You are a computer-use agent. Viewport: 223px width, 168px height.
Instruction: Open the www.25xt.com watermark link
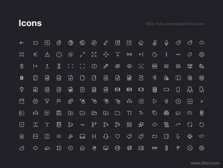point(205,163)
